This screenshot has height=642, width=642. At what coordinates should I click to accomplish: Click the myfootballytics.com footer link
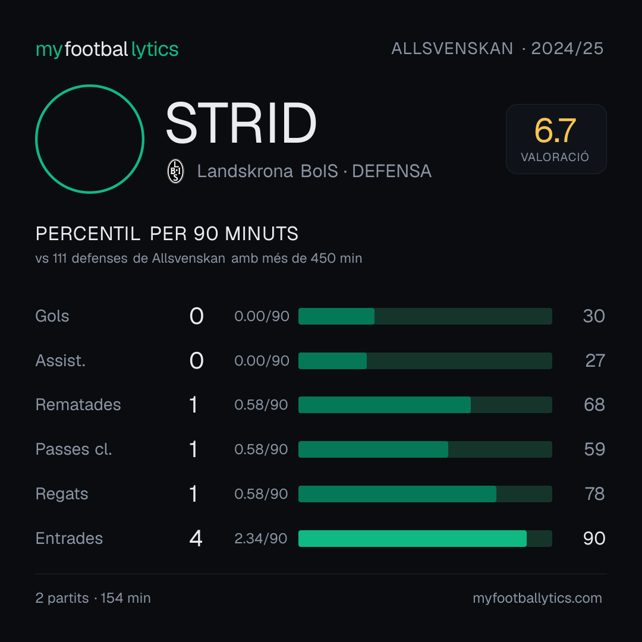tap(537, 598)
